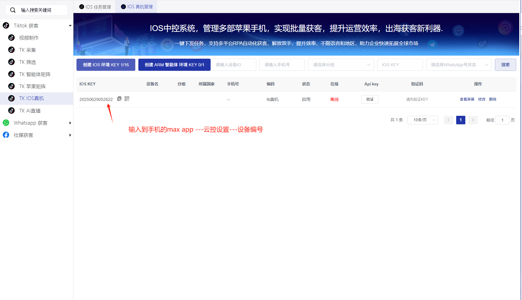打开「请选择WhatsApp号状态」下拉框

[458, 64]
